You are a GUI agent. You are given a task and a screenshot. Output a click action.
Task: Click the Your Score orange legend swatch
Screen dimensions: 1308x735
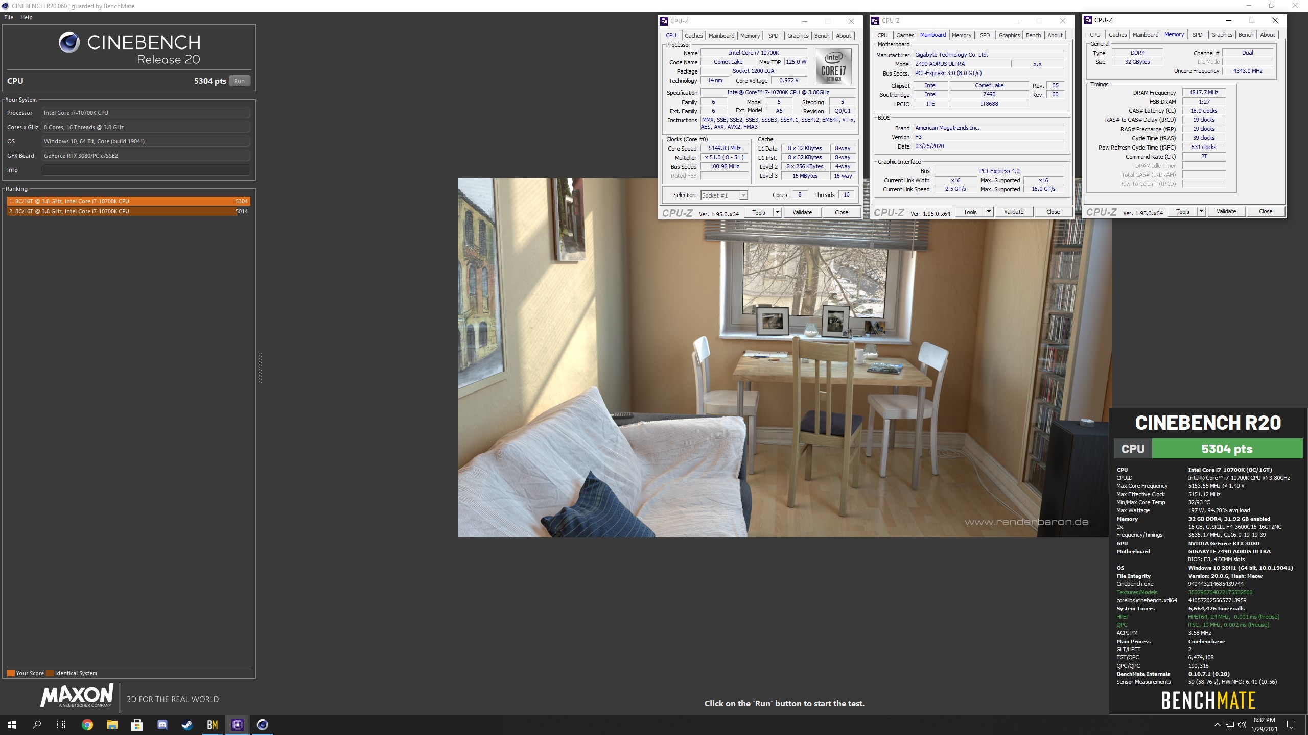11,673
